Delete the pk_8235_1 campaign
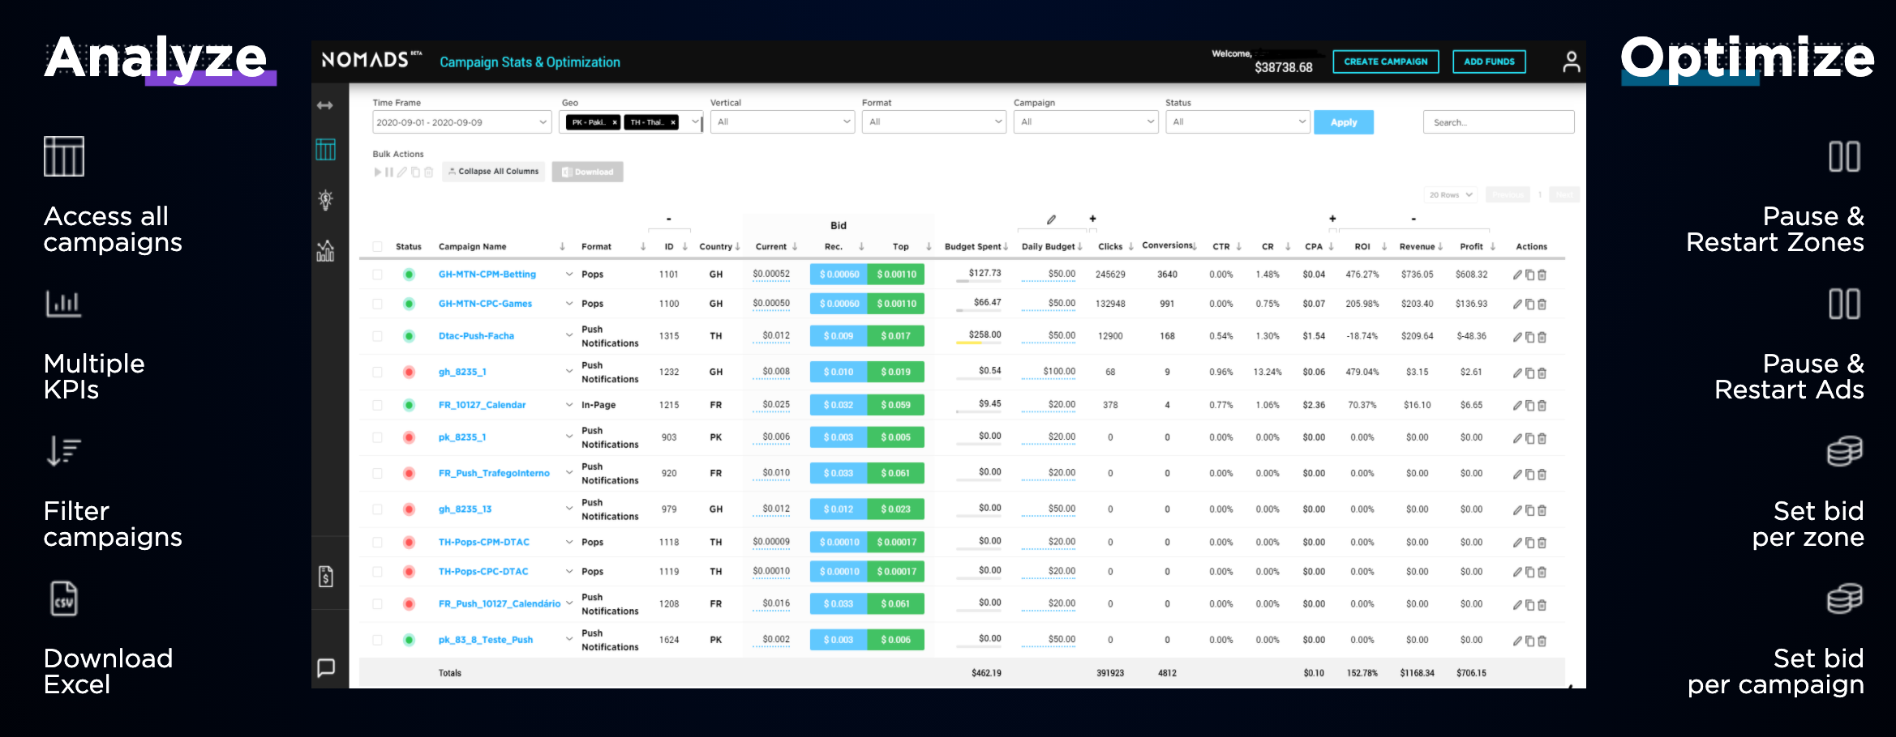1896x737 pixels. [1542, 438]
